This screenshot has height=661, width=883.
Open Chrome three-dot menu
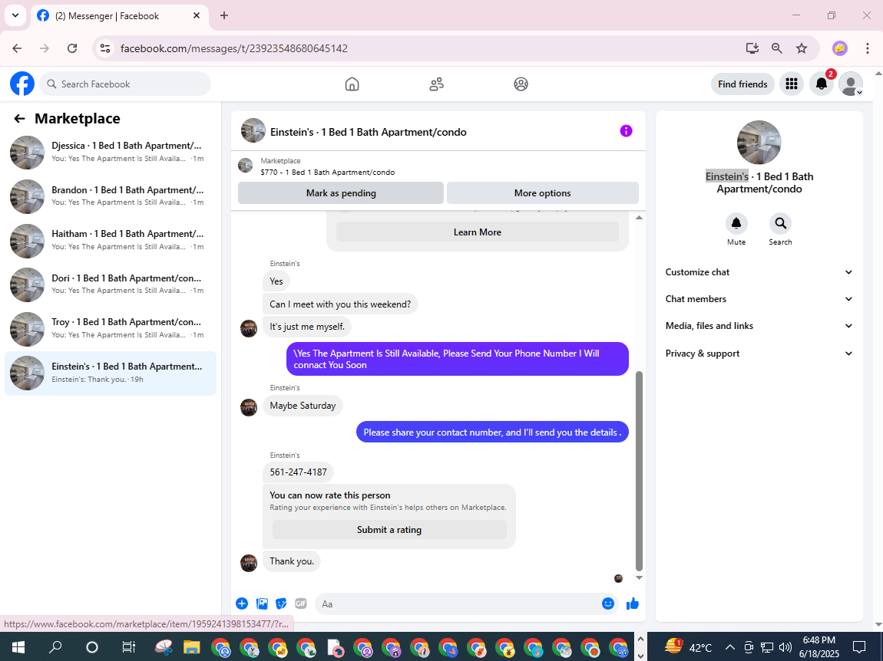coord(867,48)
